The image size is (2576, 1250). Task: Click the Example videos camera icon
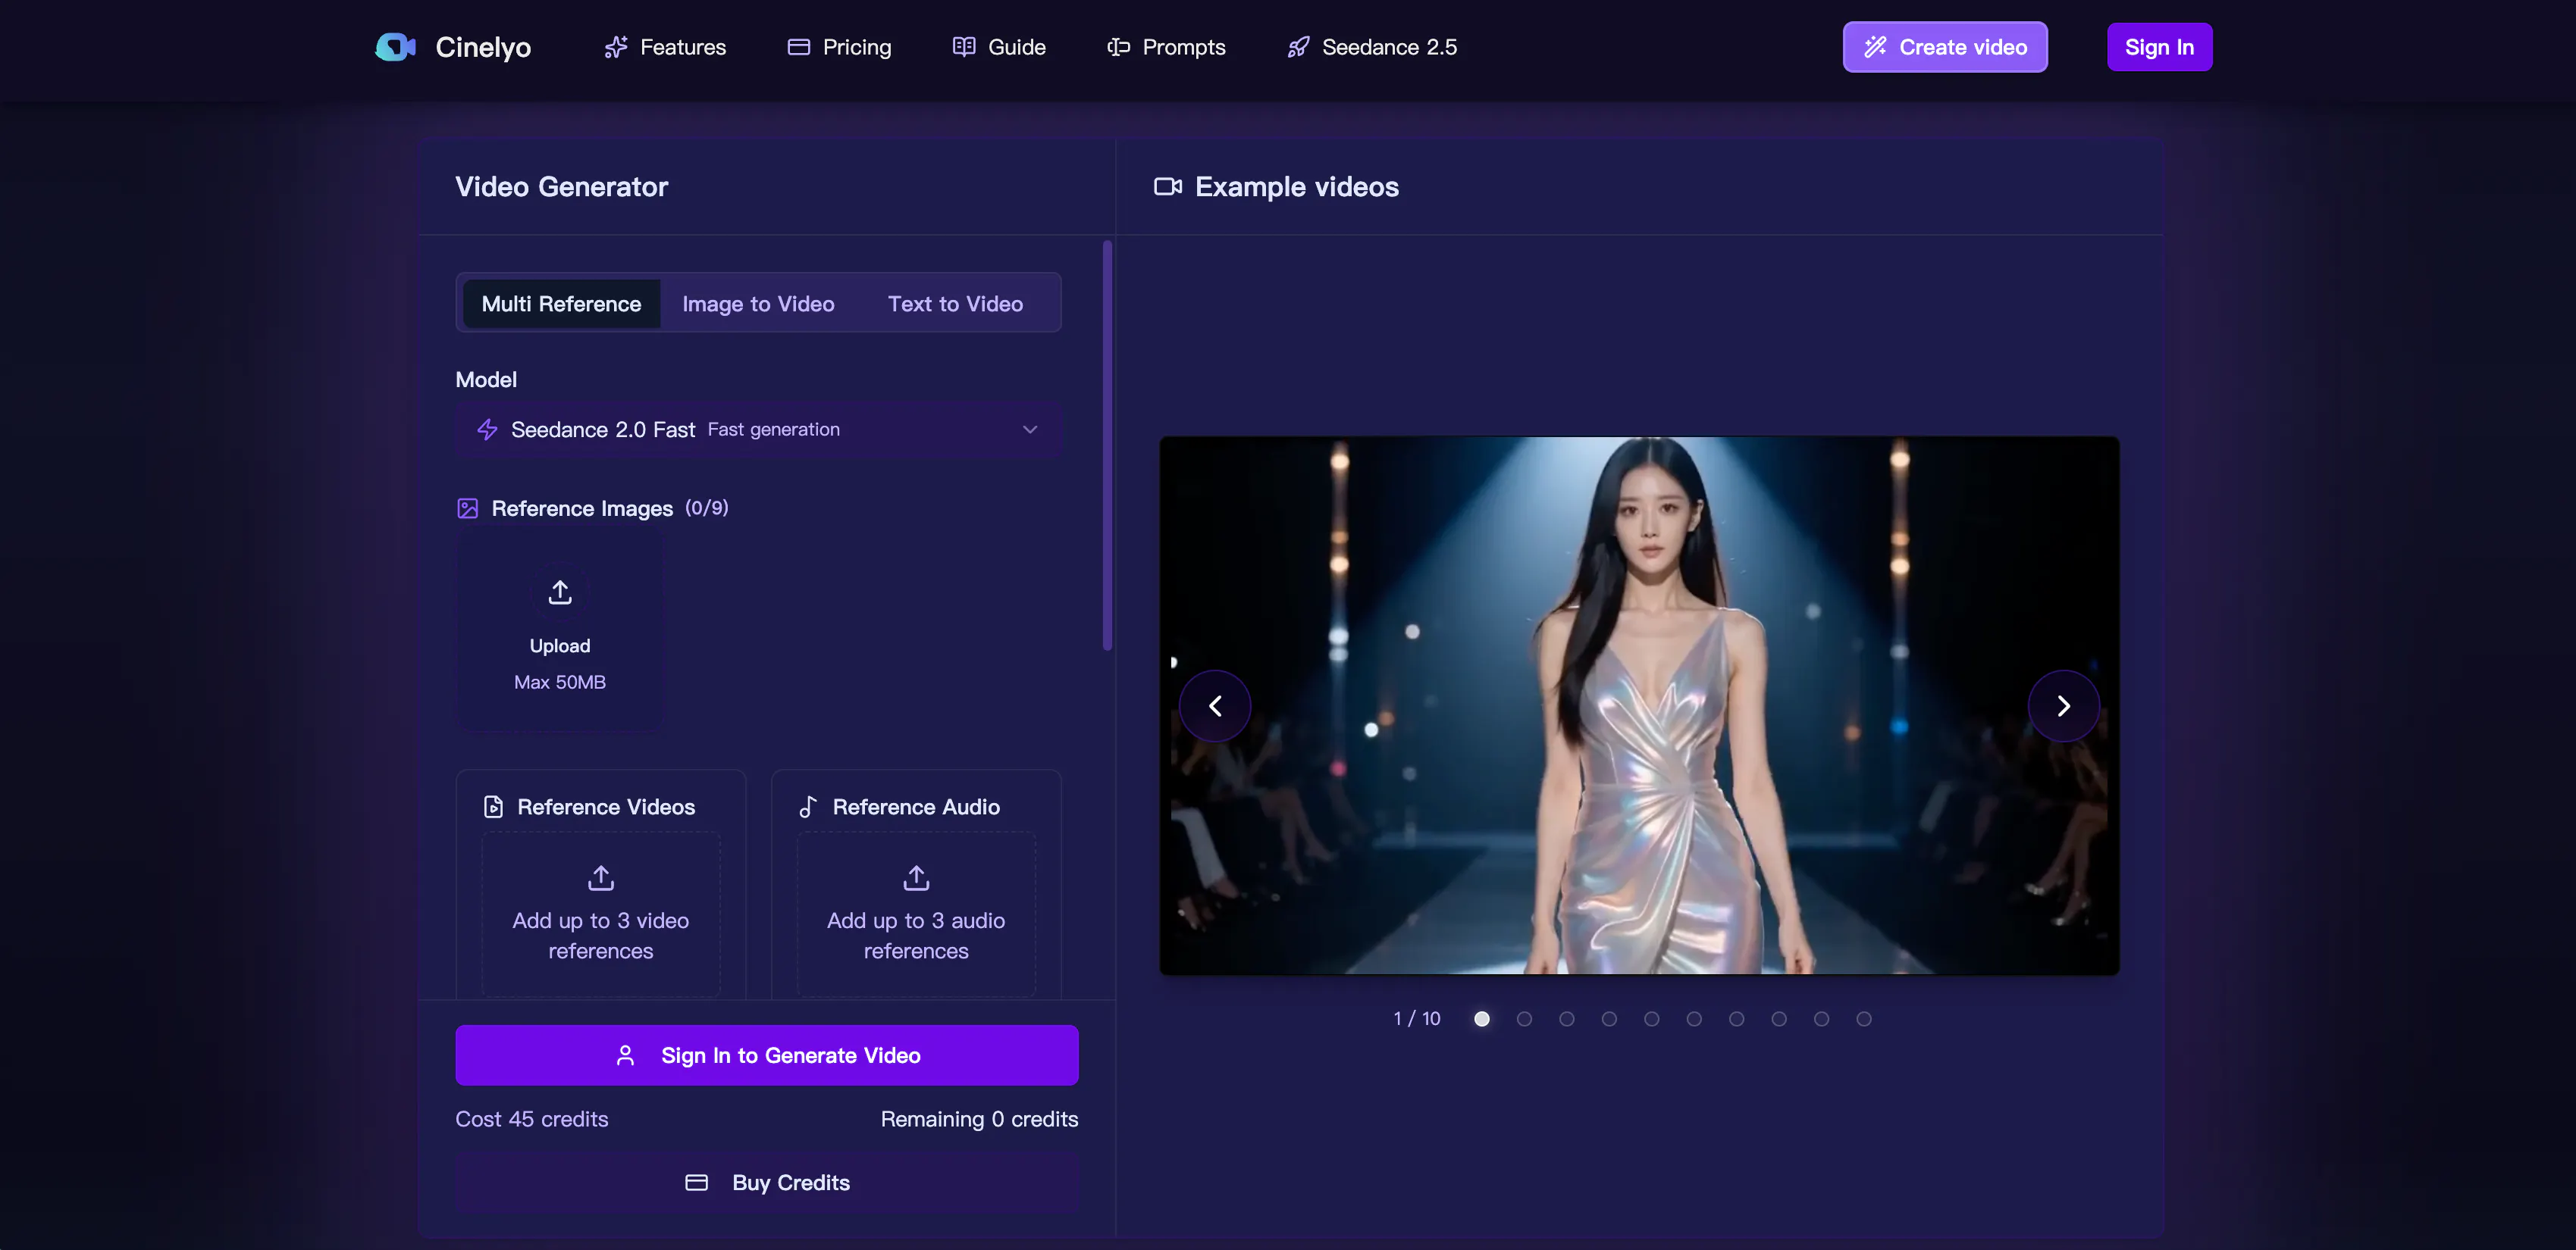pos(1168,187)
